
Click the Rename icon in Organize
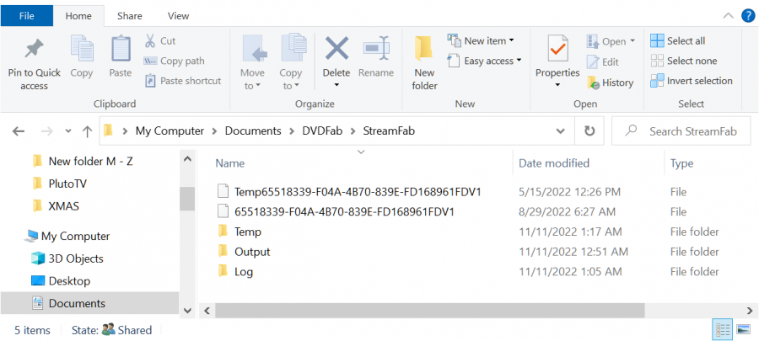375,48
